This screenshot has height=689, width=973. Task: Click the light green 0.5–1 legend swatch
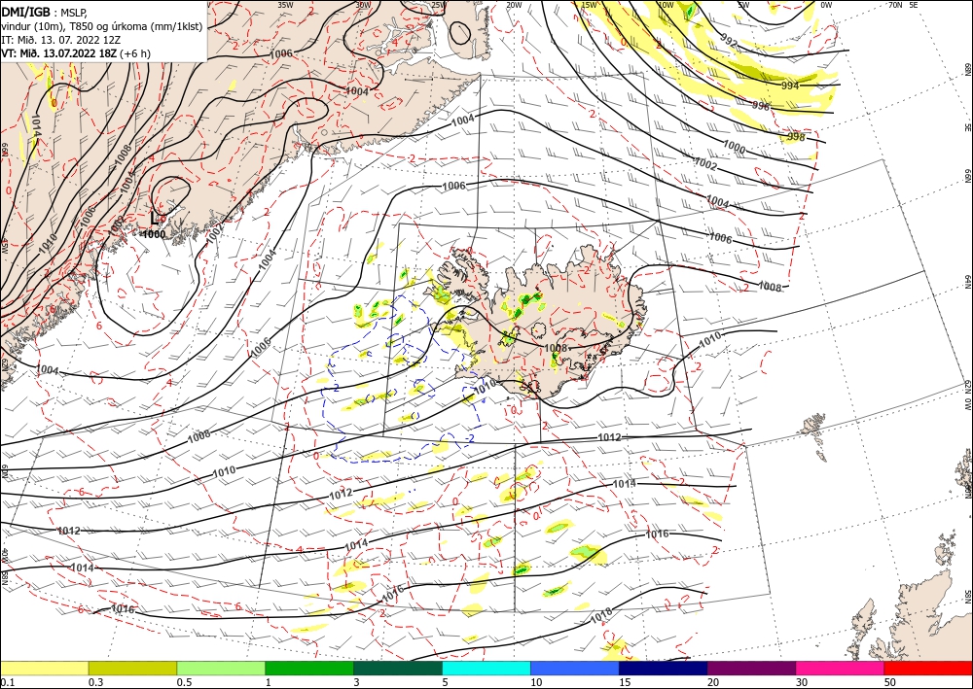(221, 668)
